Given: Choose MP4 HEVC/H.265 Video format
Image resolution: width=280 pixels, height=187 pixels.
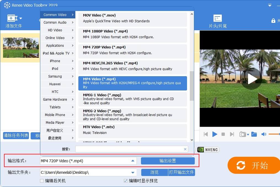Looking at the screenshot, I should click(133, 67).
